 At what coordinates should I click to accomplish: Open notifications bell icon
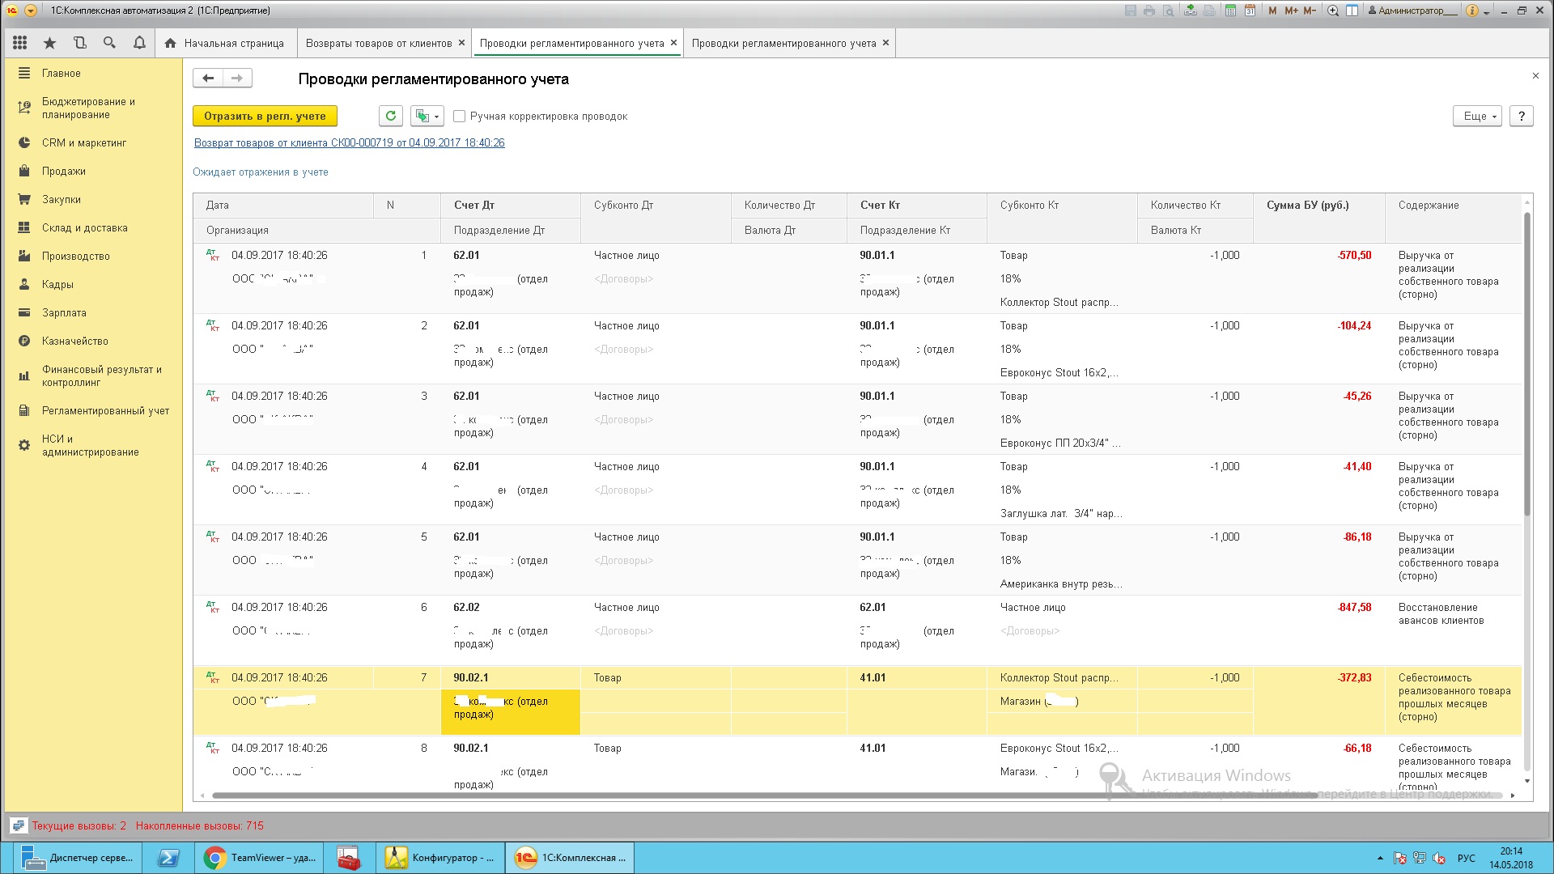(139, 43)
